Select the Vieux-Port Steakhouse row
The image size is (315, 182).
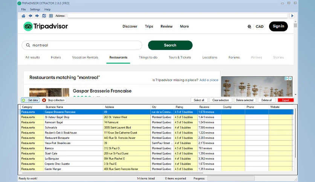156,143
